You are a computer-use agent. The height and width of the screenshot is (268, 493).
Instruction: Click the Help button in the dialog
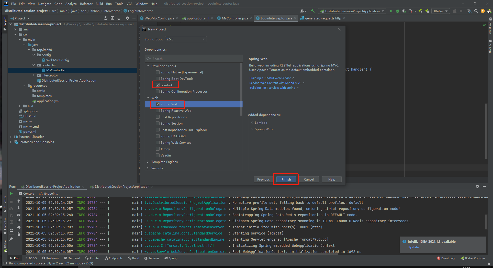click(x=332, y=179)
